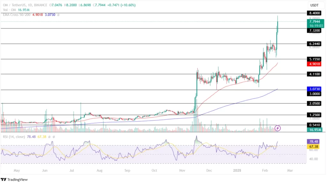The width and height of the screenshot is (327, 182).
Task: Click the Nov label on the time axis
Action: click(182, 170)
